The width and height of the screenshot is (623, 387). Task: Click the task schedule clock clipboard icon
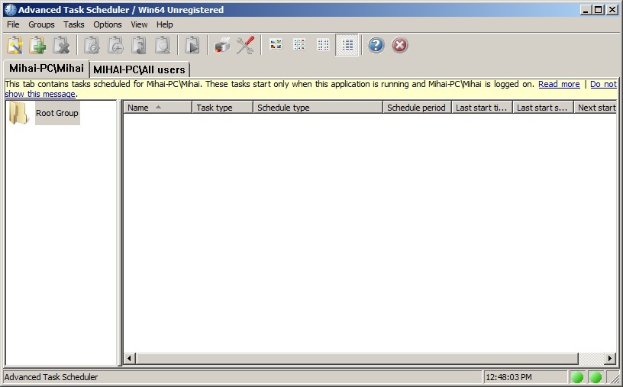115,45
